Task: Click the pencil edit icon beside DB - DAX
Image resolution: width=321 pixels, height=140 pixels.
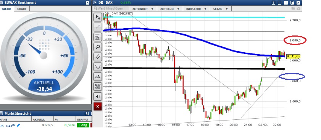Action: point(18,125)
